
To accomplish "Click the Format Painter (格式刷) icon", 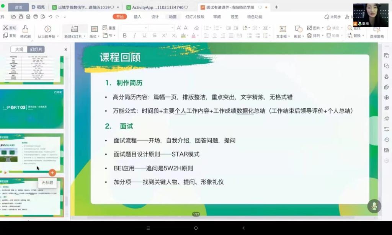I will pyautogui.click(x=25, y=29).
